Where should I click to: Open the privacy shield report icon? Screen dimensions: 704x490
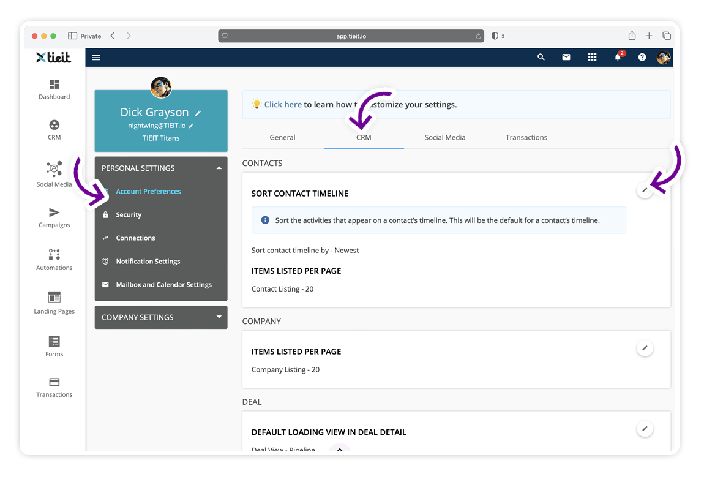pos(495,36)
